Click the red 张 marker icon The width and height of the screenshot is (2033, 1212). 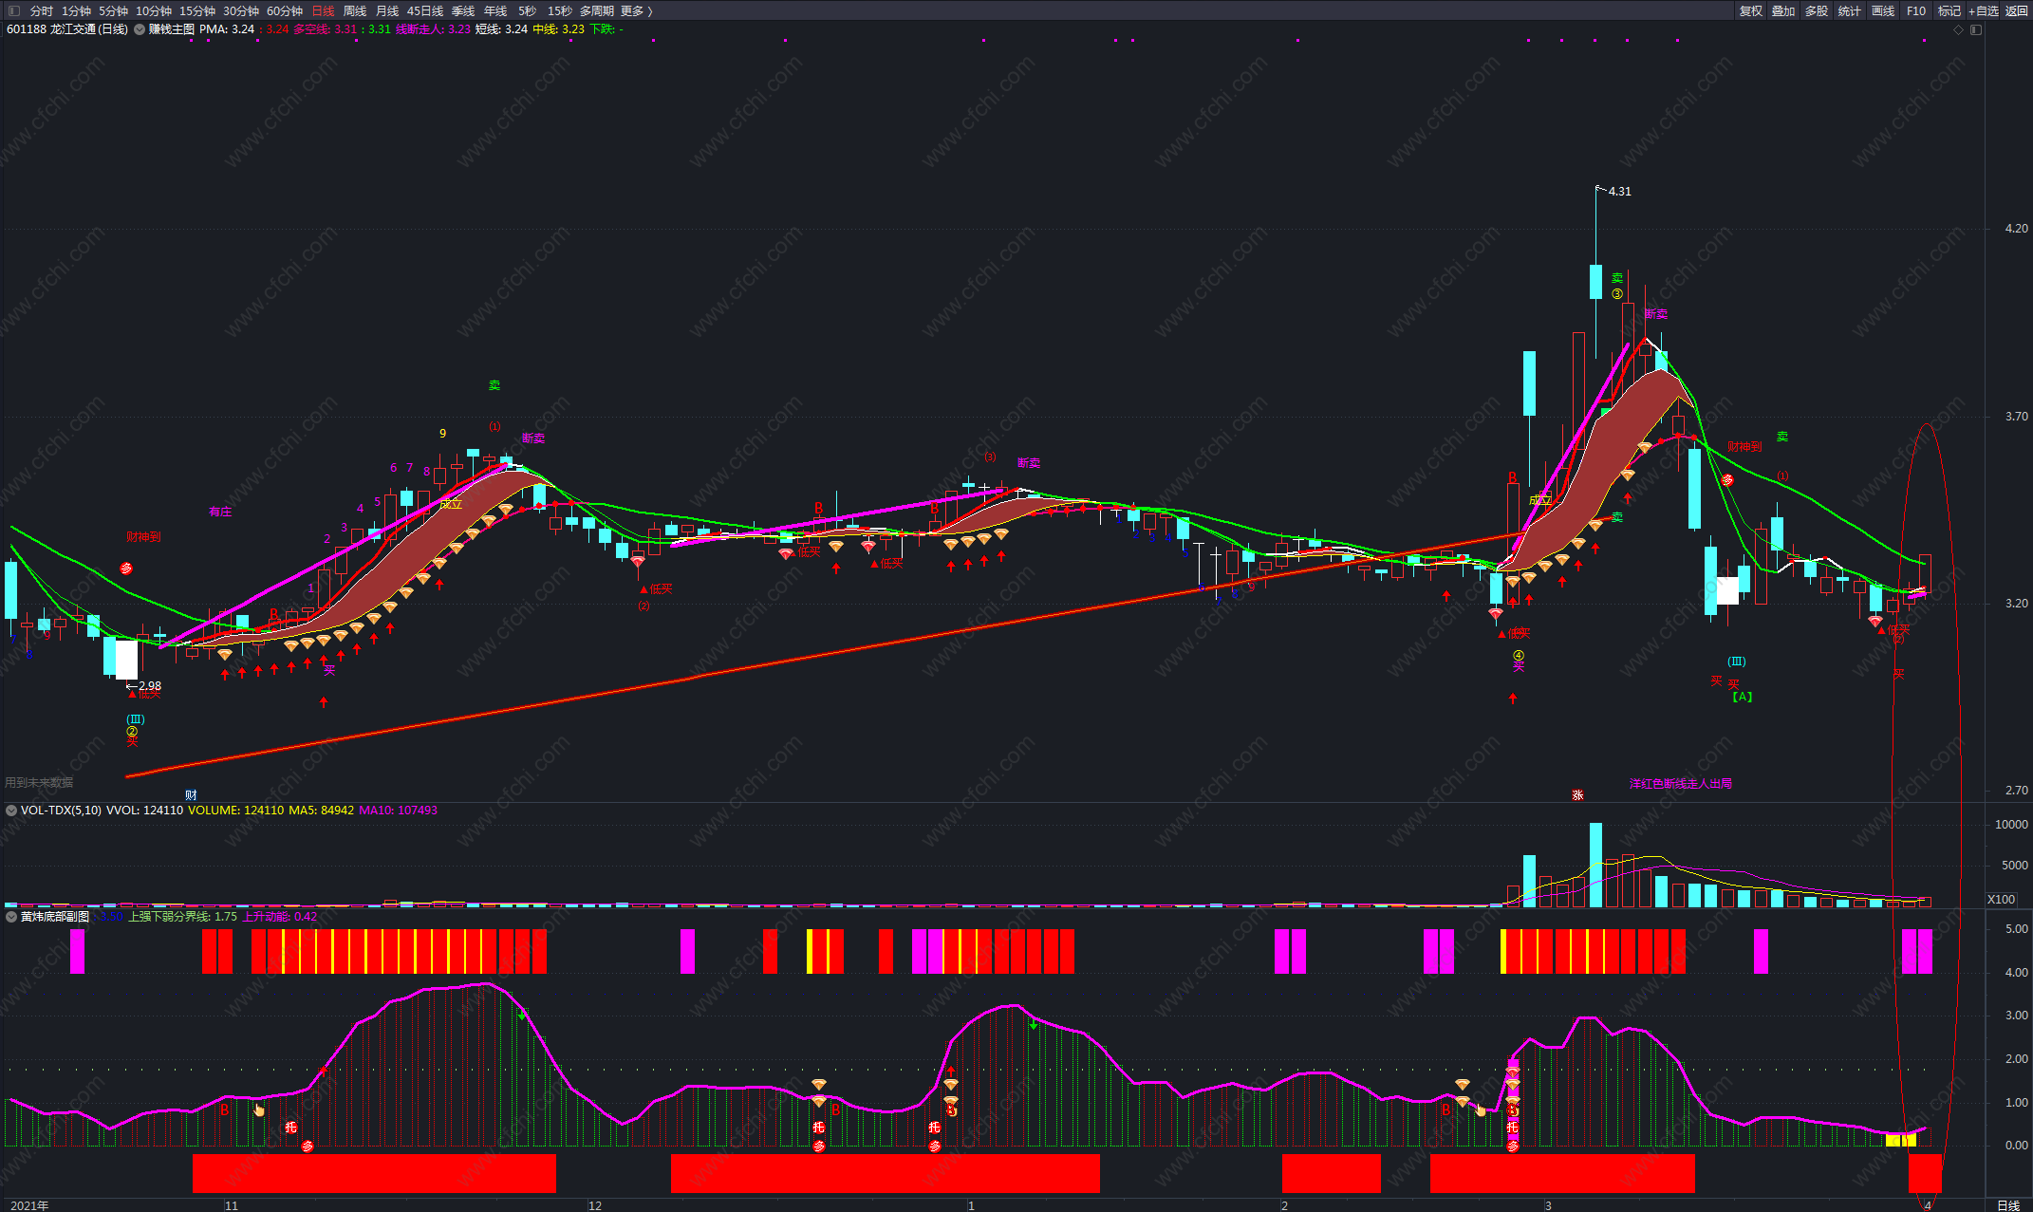[1577, 795]
